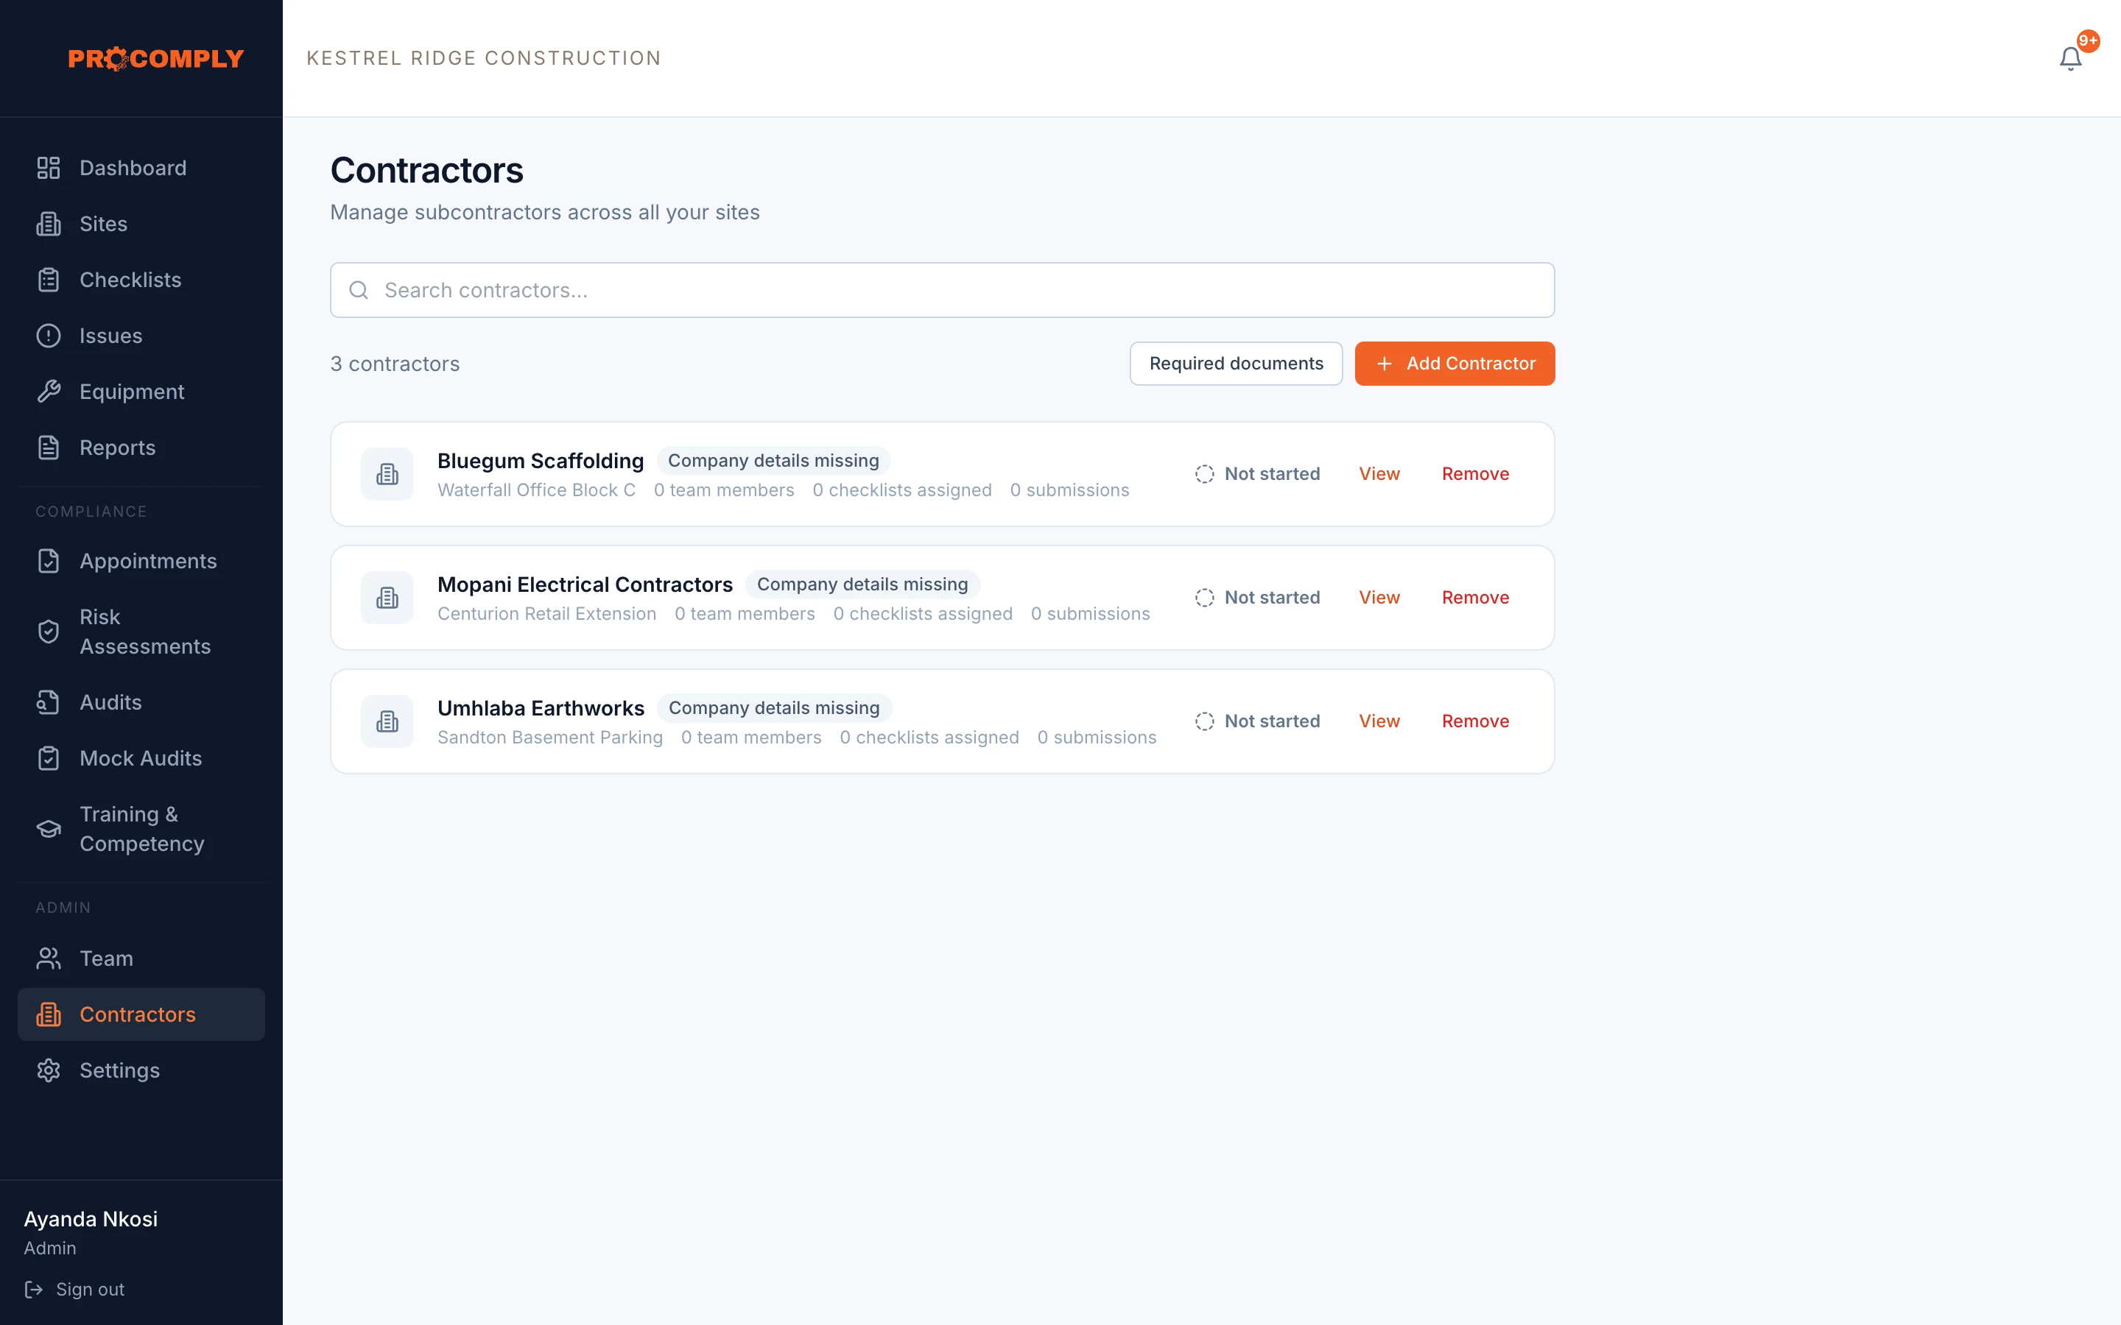Viewport: 2121px width, 1325px height.
Task: Click the Dashboard grid icon in sidebar
Action: (x=48, y=167)
